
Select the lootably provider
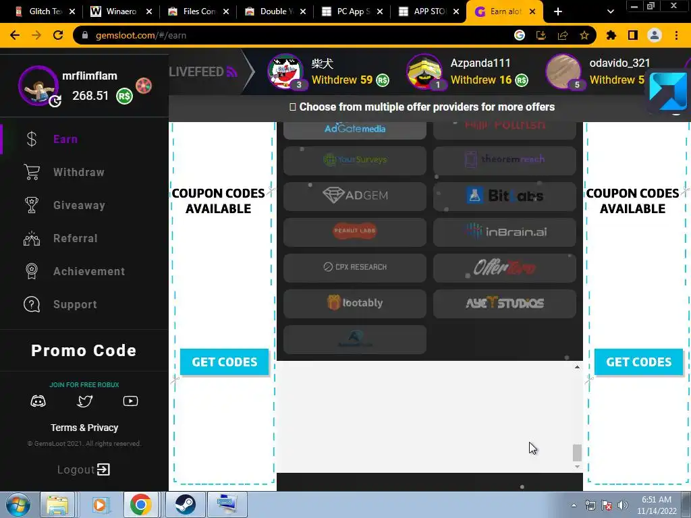coord(355,304)
